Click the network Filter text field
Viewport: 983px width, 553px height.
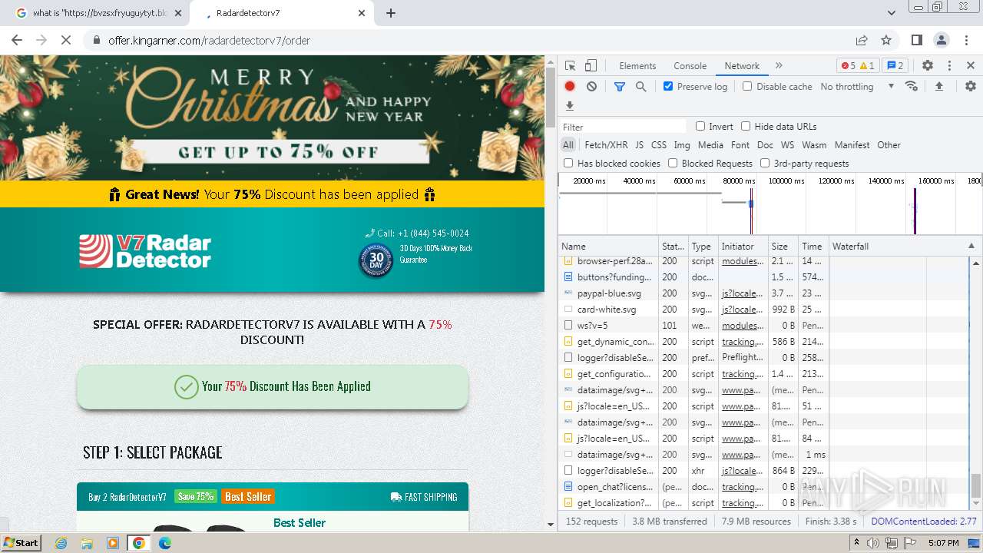click(623, 127)
